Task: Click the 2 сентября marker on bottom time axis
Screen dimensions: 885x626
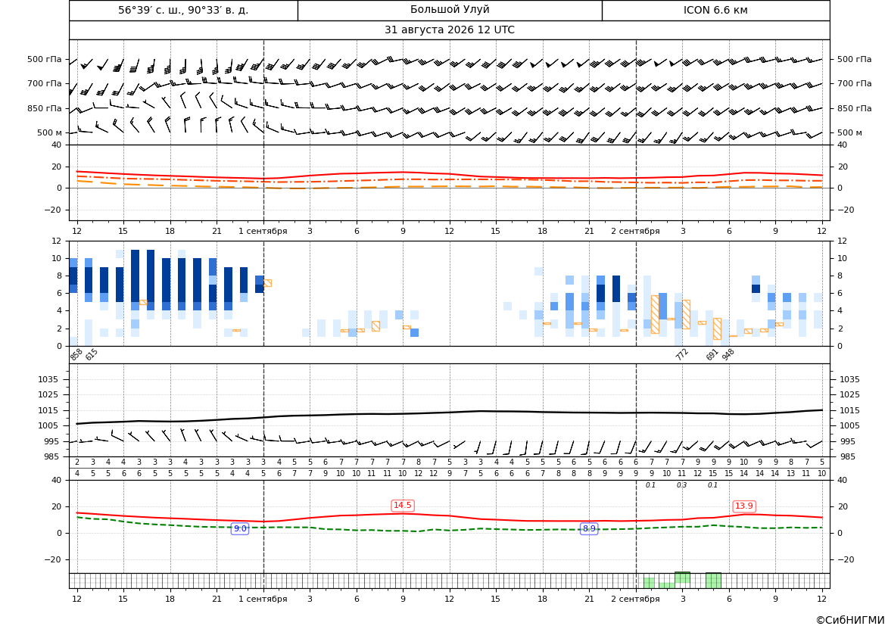Action: 635,599
